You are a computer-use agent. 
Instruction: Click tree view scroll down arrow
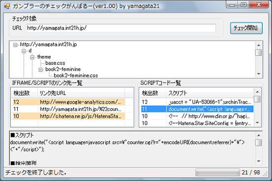coord(259,74)
